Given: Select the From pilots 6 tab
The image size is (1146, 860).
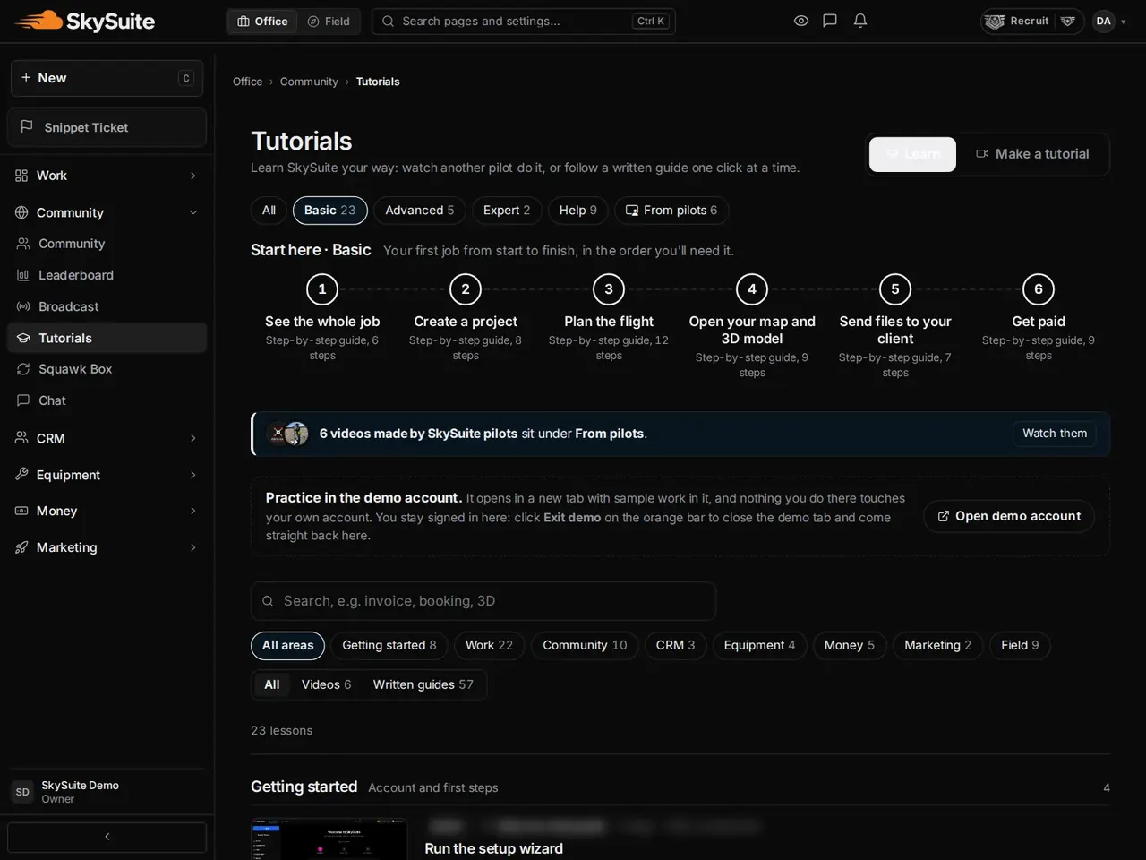Looking at the screenshot, I should (x=671, y=211).
